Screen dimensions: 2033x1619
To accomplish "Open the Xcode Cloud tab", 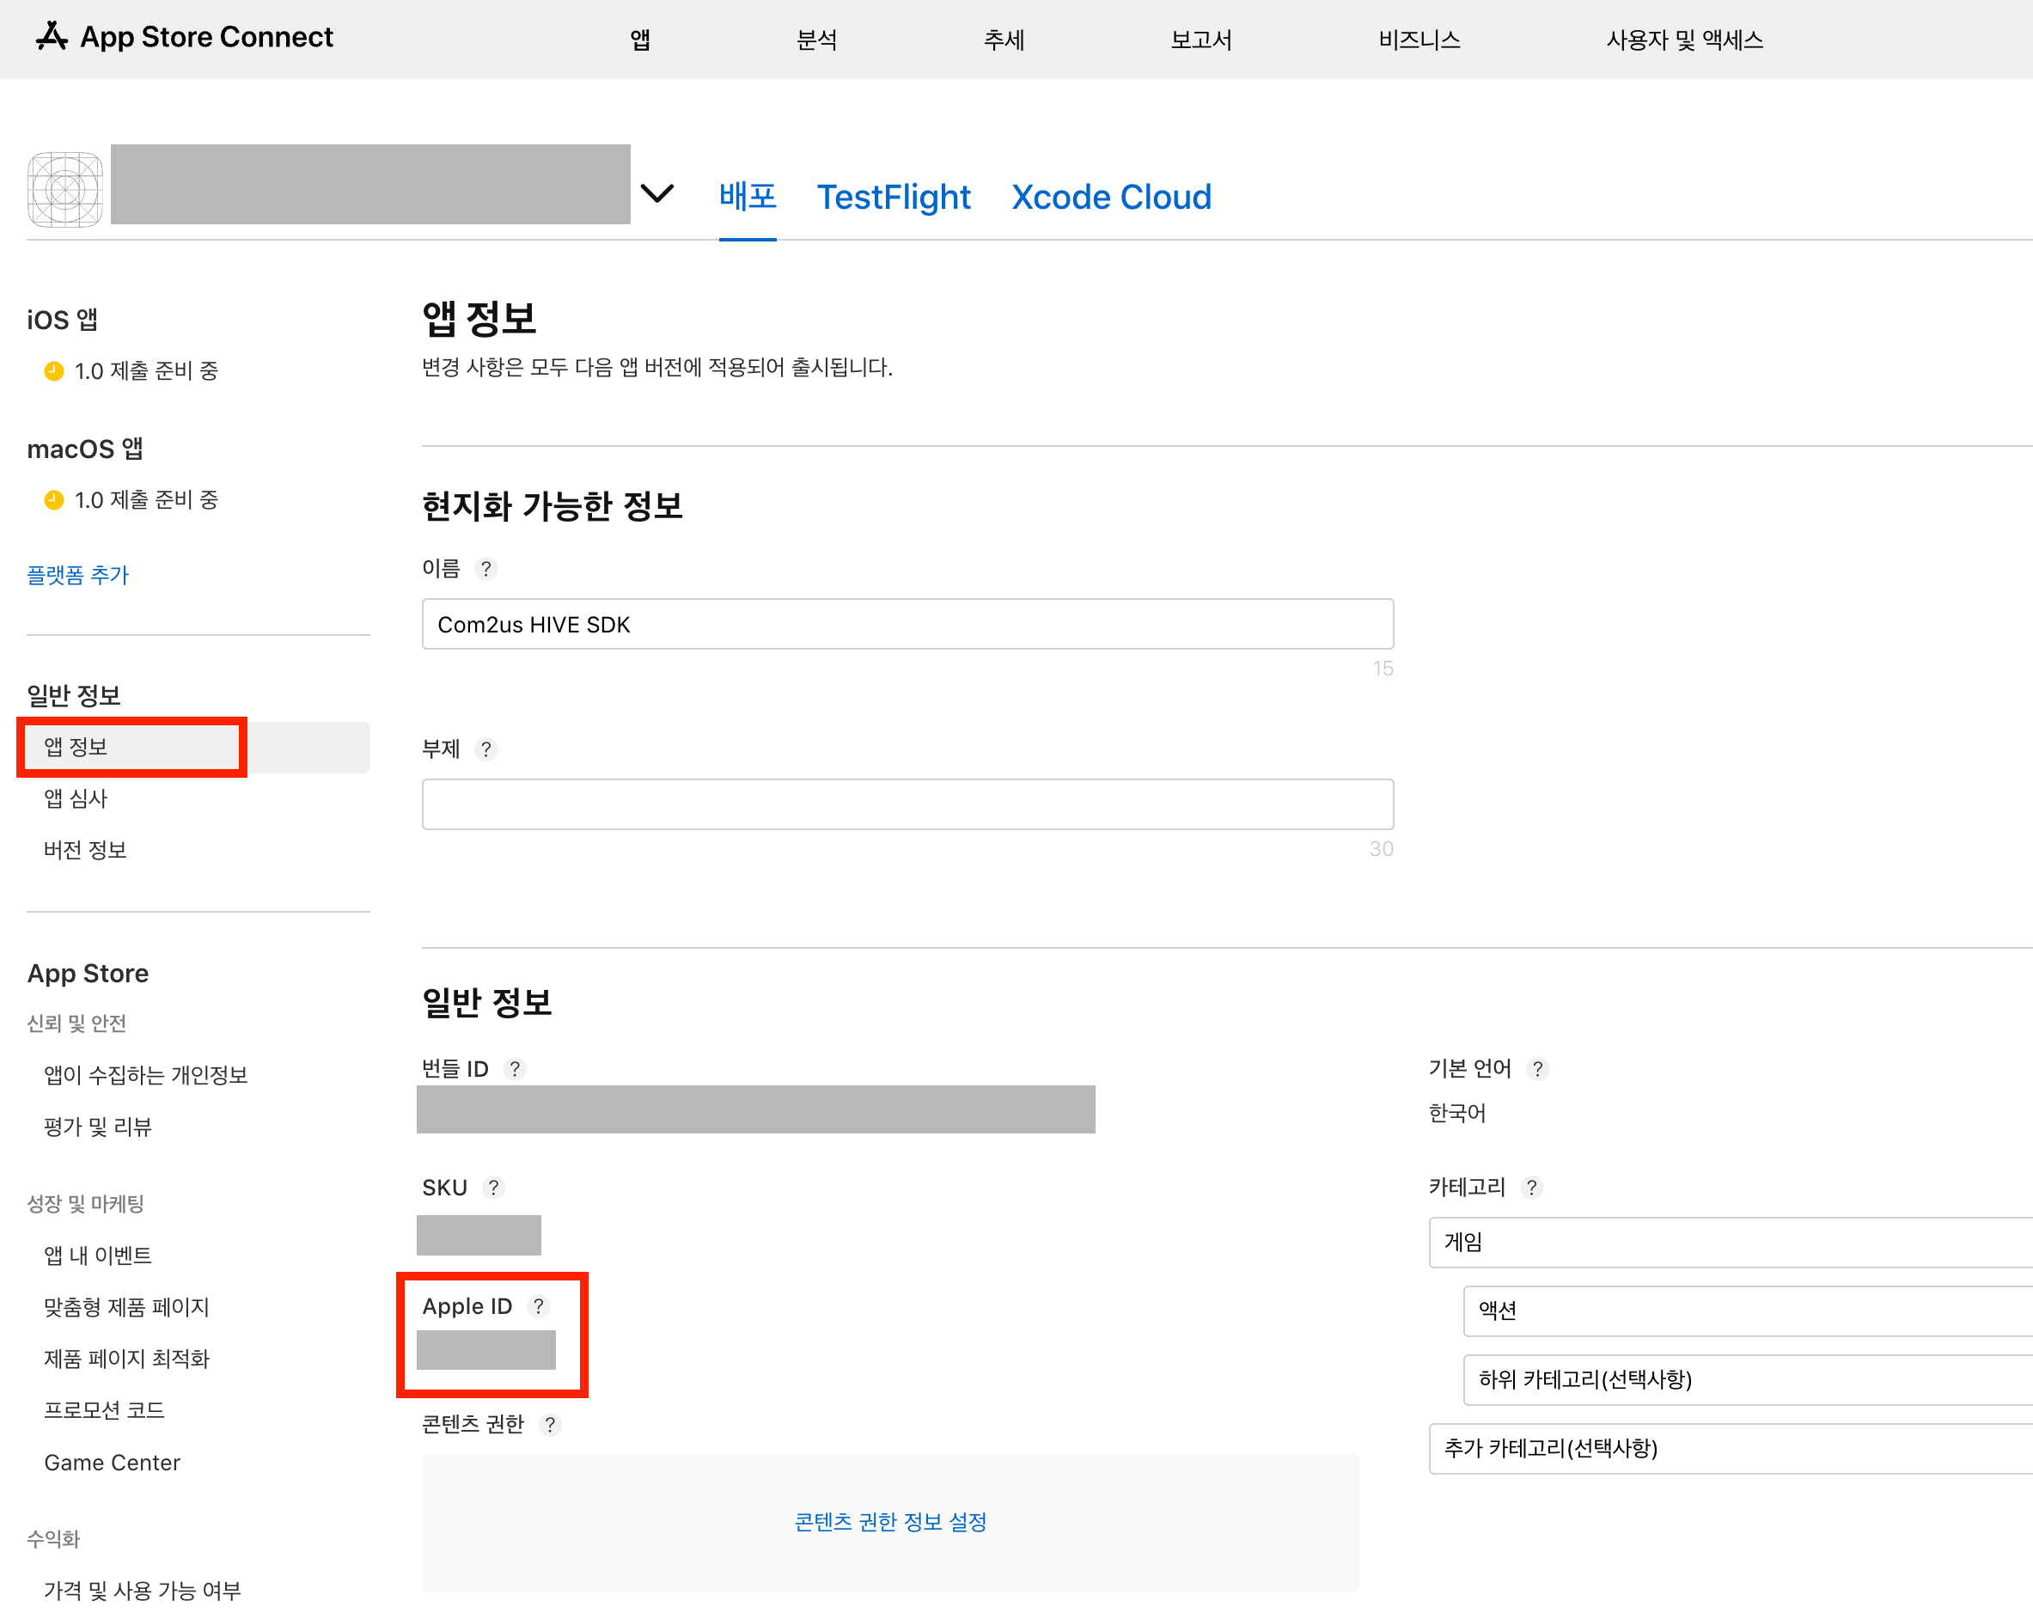I will tap(1111, 197).
